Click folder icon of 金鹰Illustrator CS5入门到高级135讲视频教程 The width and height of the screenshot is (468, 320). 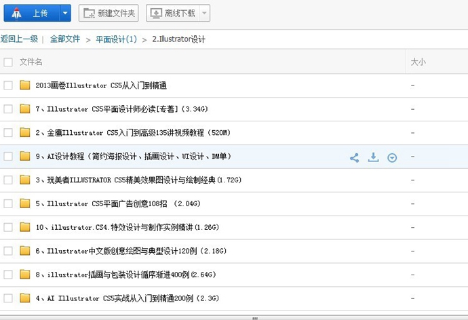[x=25, y=132]
